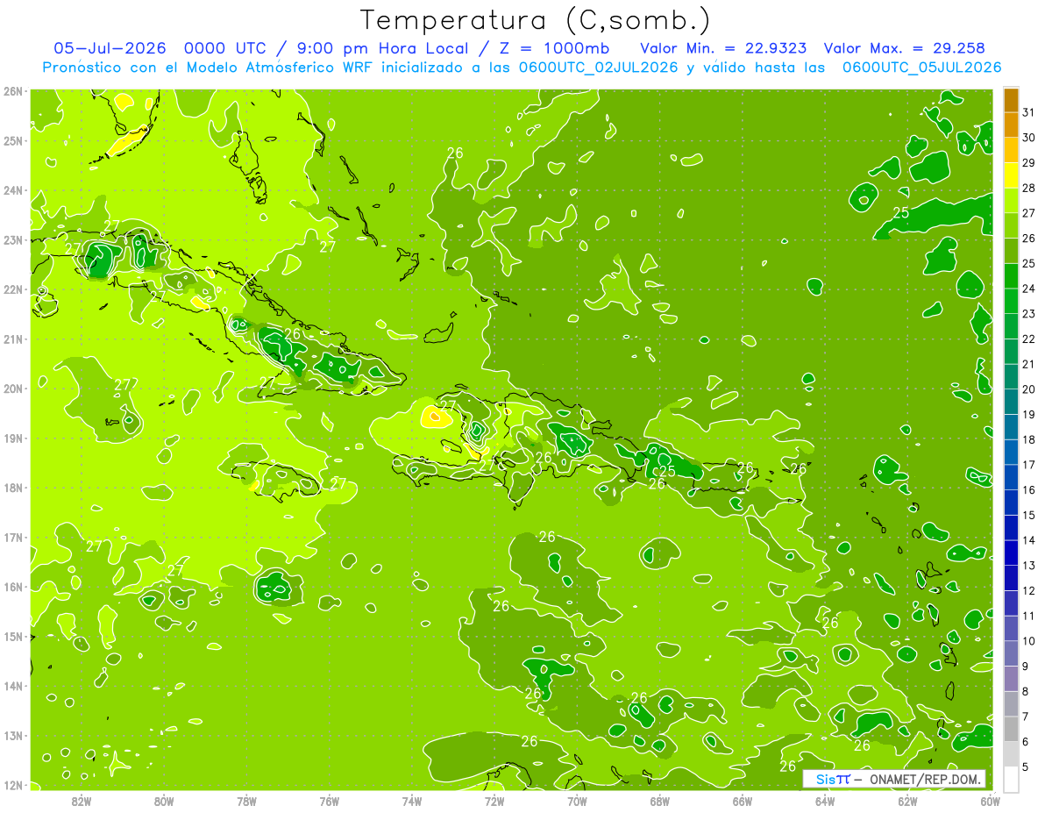Click the color scale value '20'
This screenshot has width=1052, height=813.
click(1028, 389)
